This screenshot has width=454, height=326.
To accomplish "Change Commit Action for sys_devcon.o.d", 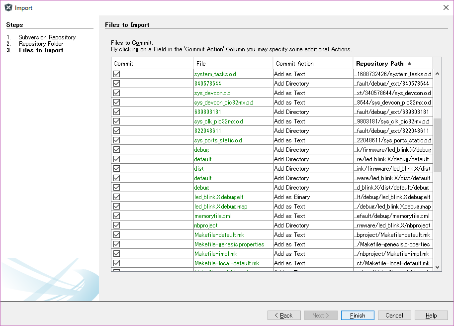I will [x=312, y=93].
